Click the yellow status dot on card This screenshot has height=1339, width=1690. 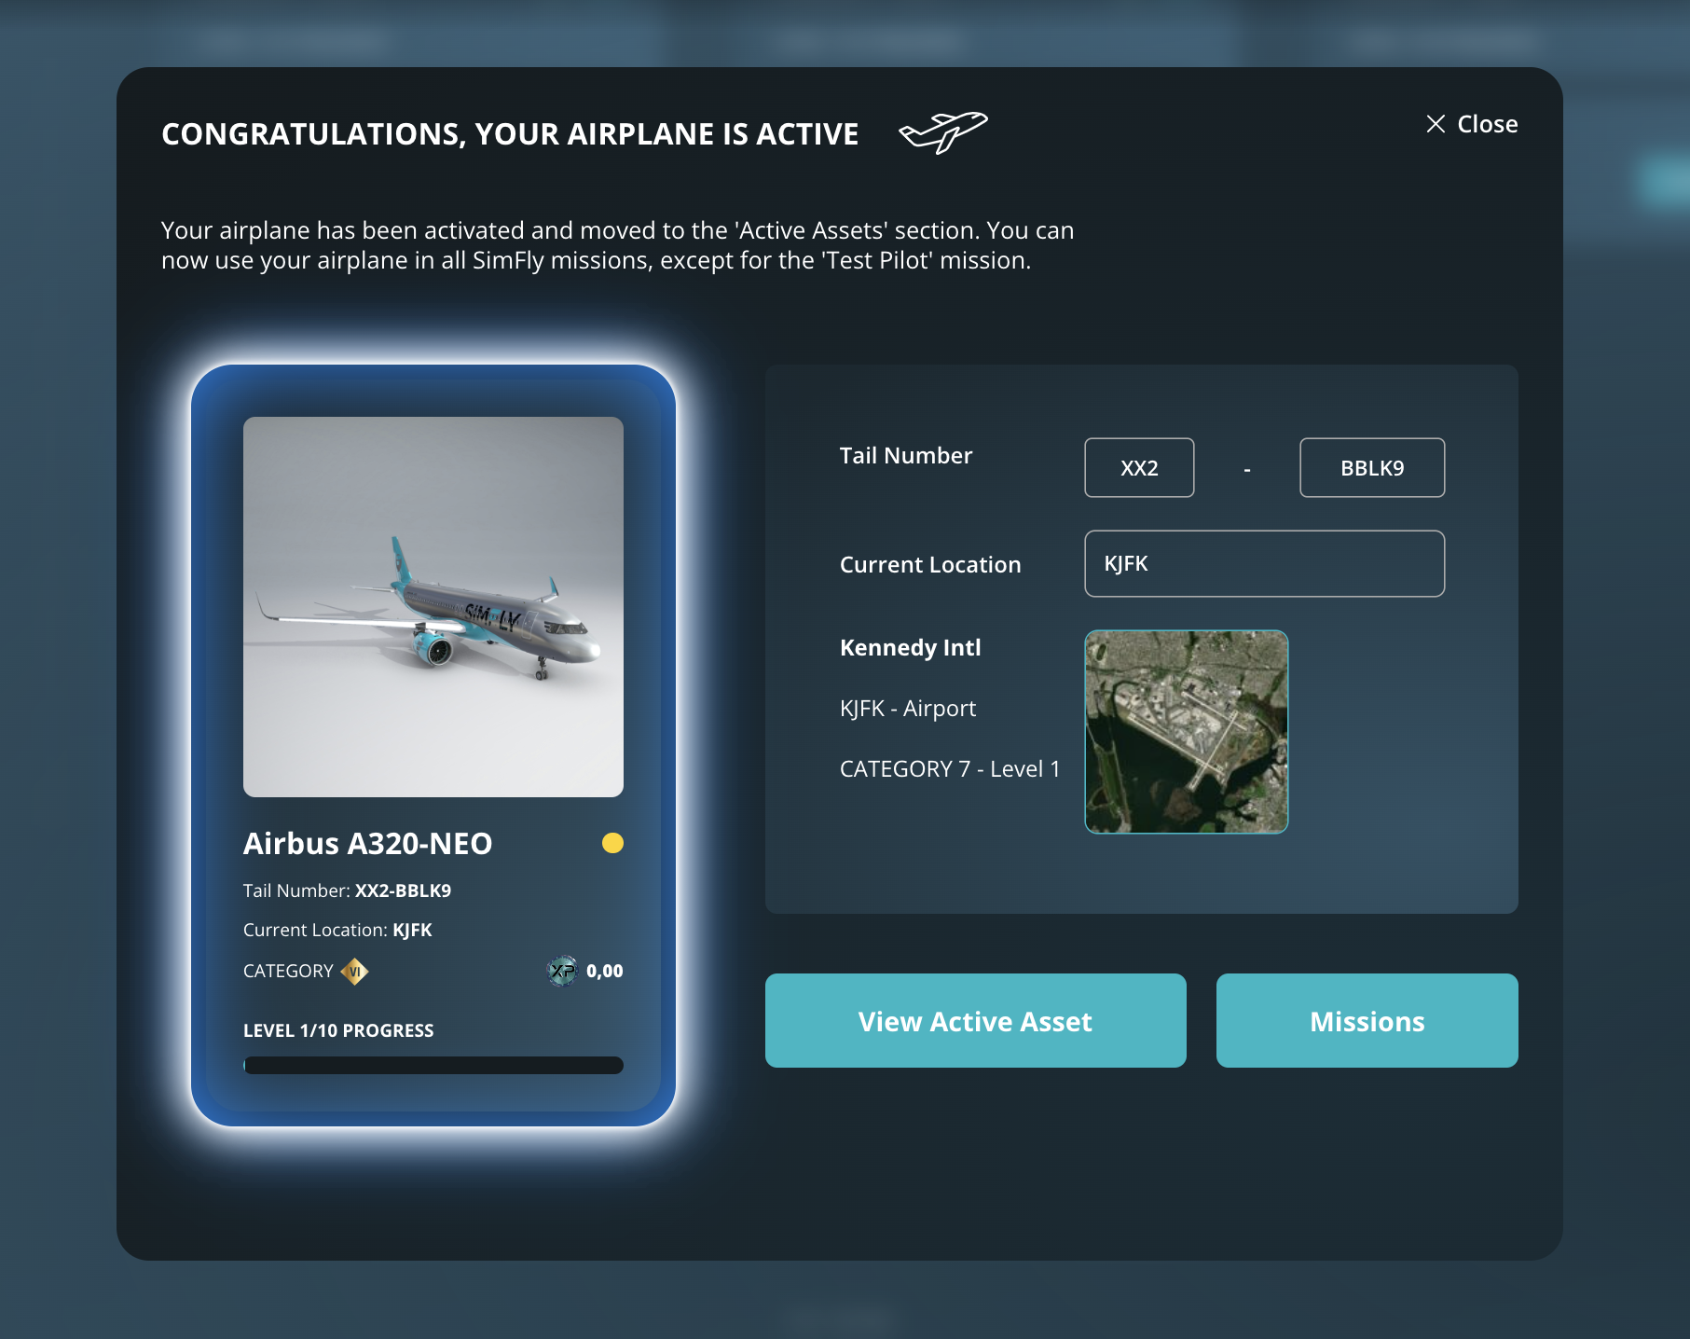pyautogui.click(x=612, y=843)
